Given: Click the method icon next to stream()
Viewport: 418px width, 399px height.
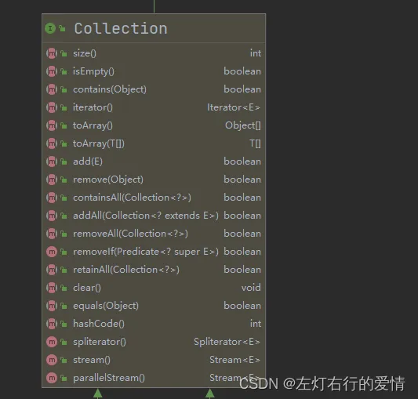Looking at the screenshot, I should coord(52,360).
